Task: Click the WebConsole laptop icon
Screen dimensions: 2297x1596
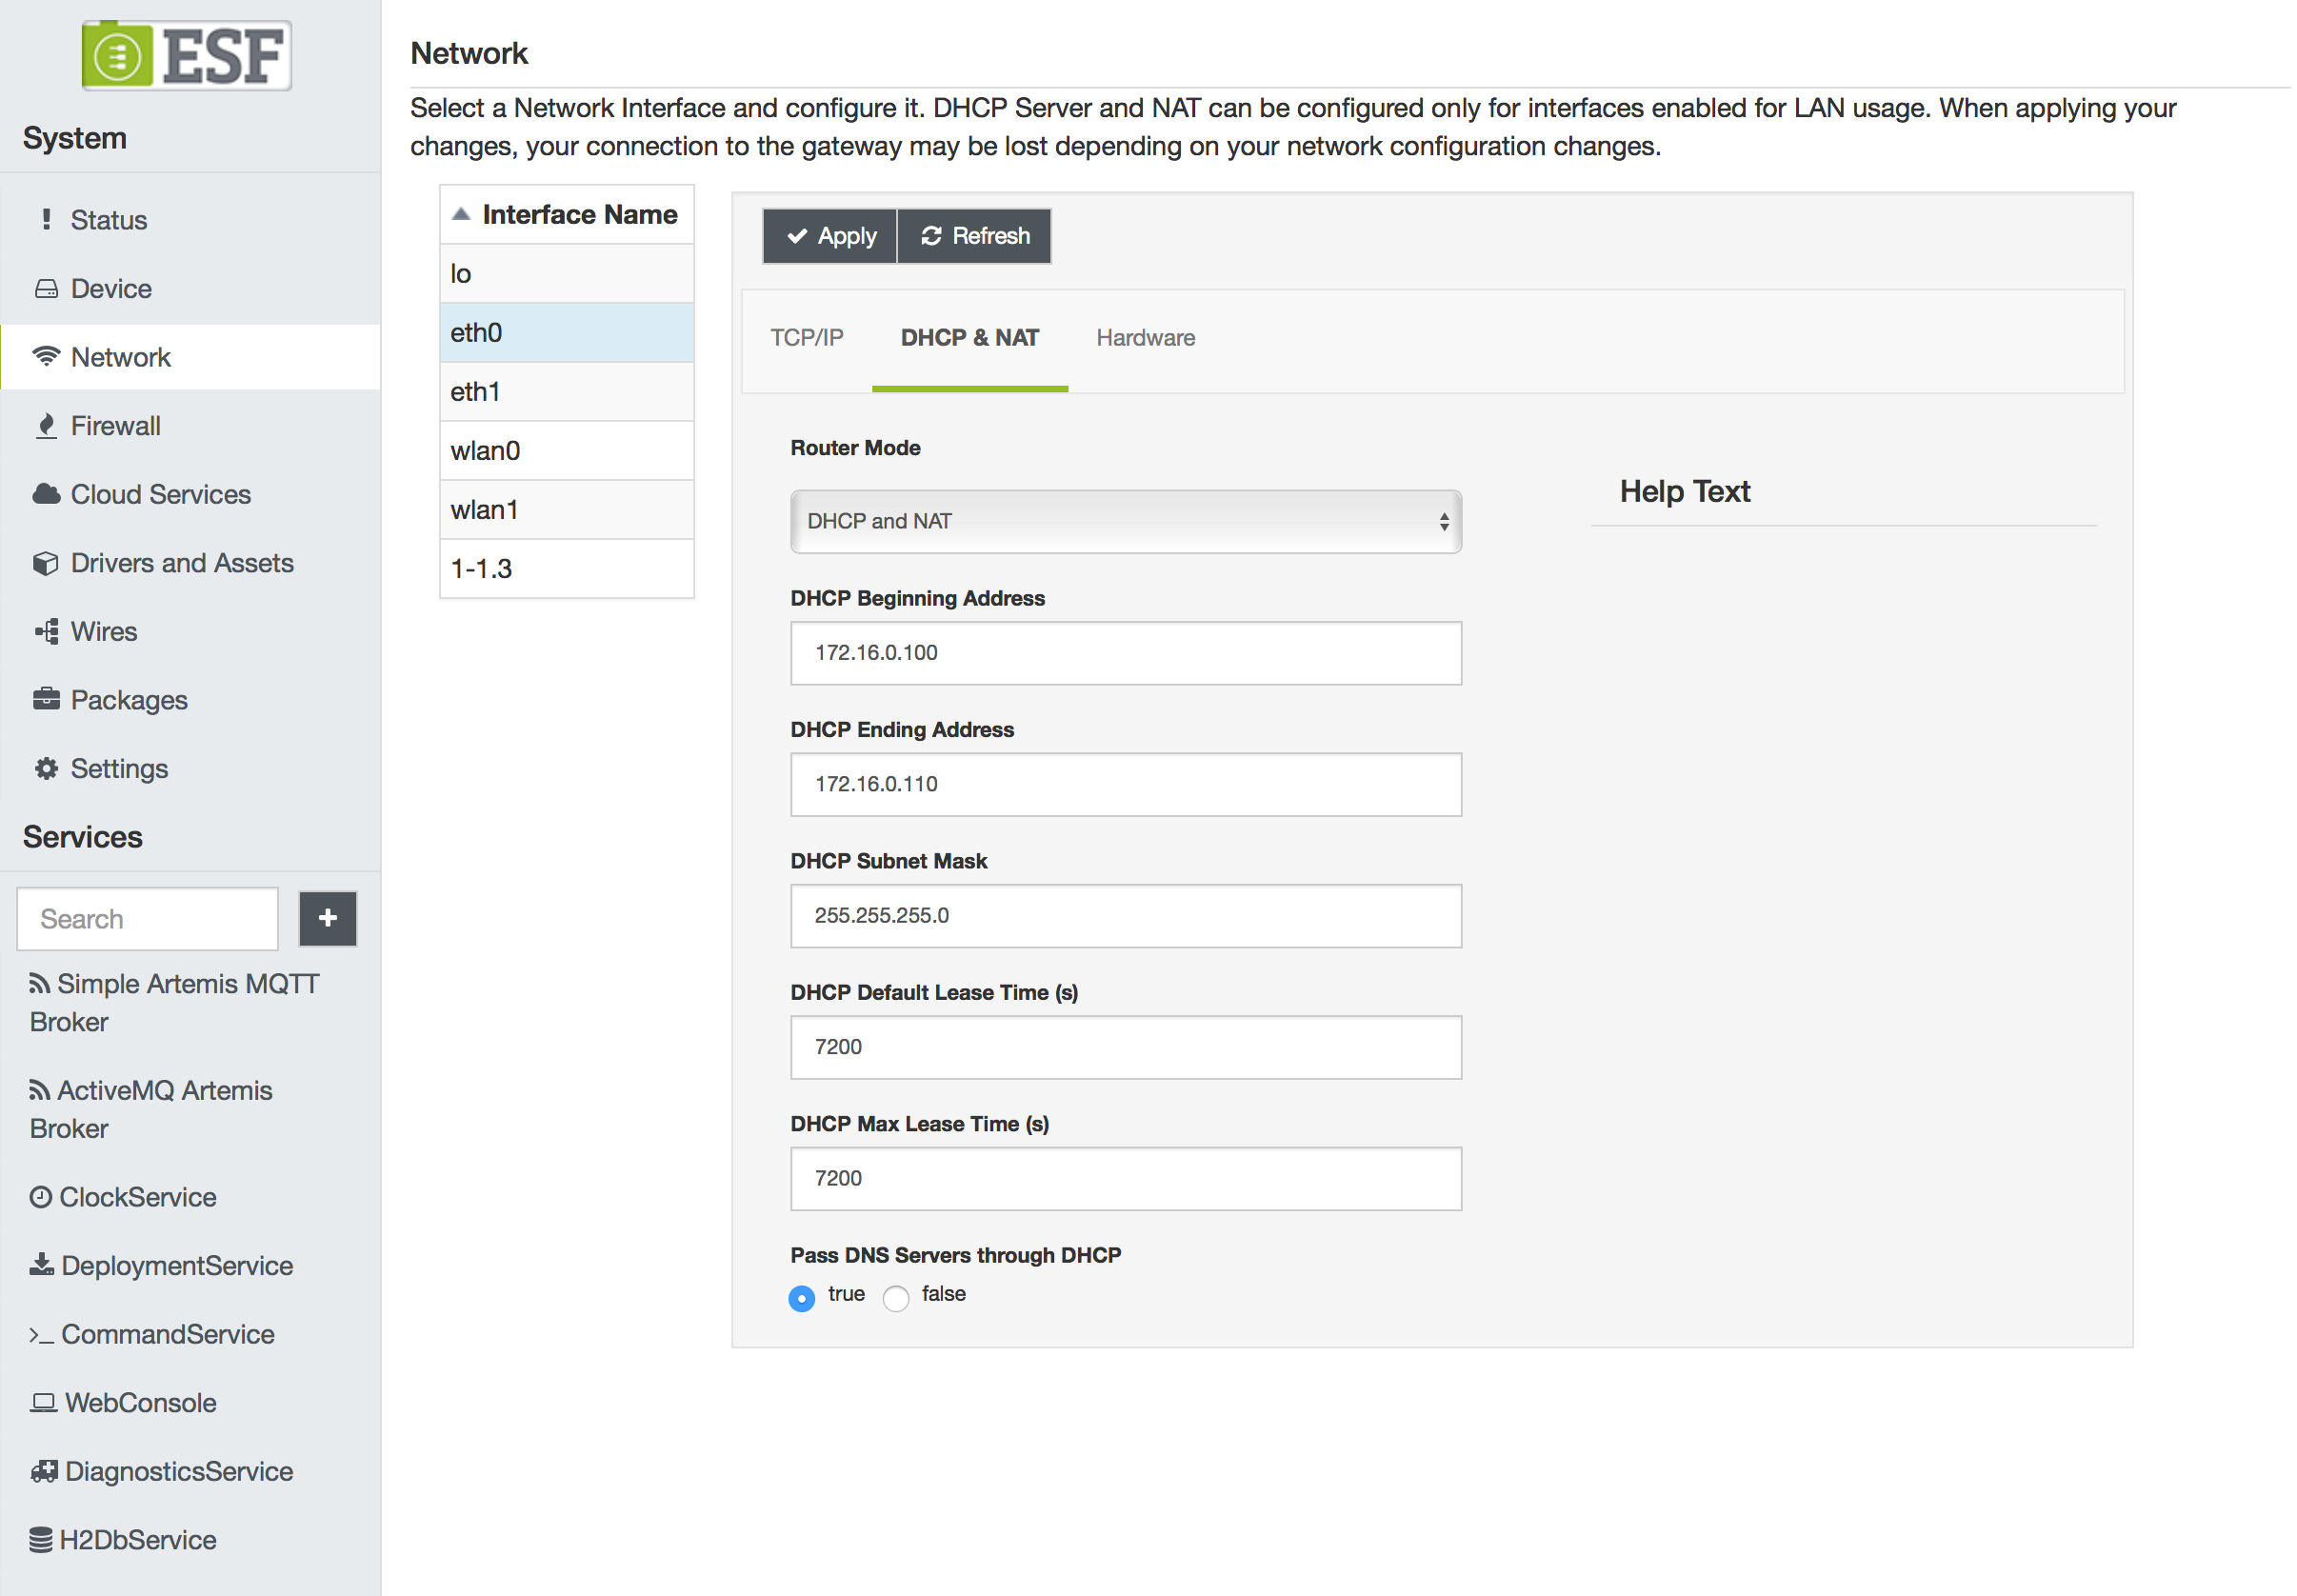Action: (x=43, y=1403)
